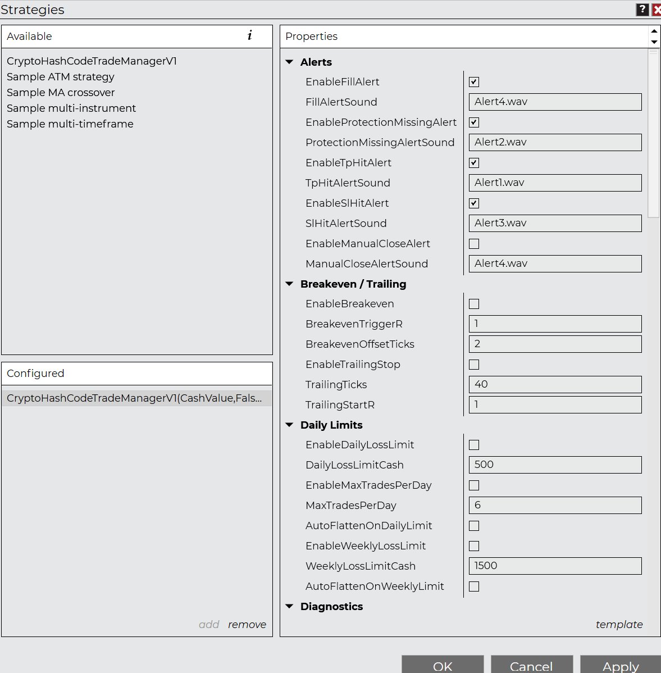The width and height of the screenshot is (661, 673).
Task: Uncheck EnableProtectionMissingAlert checkbox
Action: point(474,122)
